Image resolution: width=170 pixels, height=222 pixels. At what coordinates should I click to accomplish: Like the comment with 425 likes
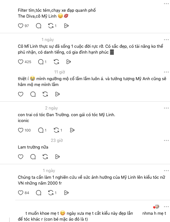[21, 62]
